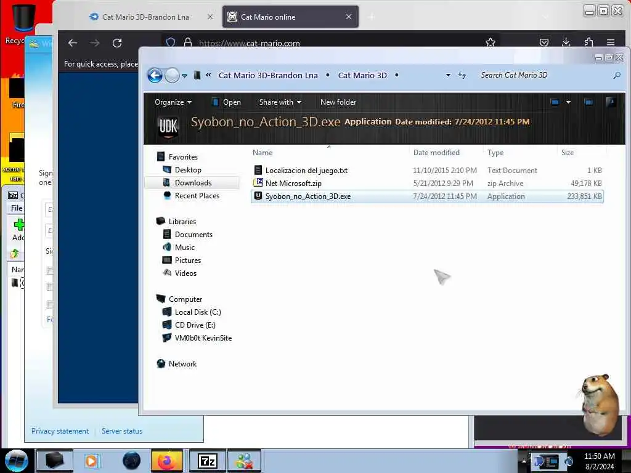
Task: Sort files by the Type column
Action: 495,153
